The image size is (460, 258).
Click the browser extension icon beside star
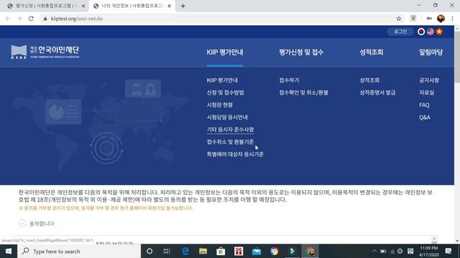(413, 19)
